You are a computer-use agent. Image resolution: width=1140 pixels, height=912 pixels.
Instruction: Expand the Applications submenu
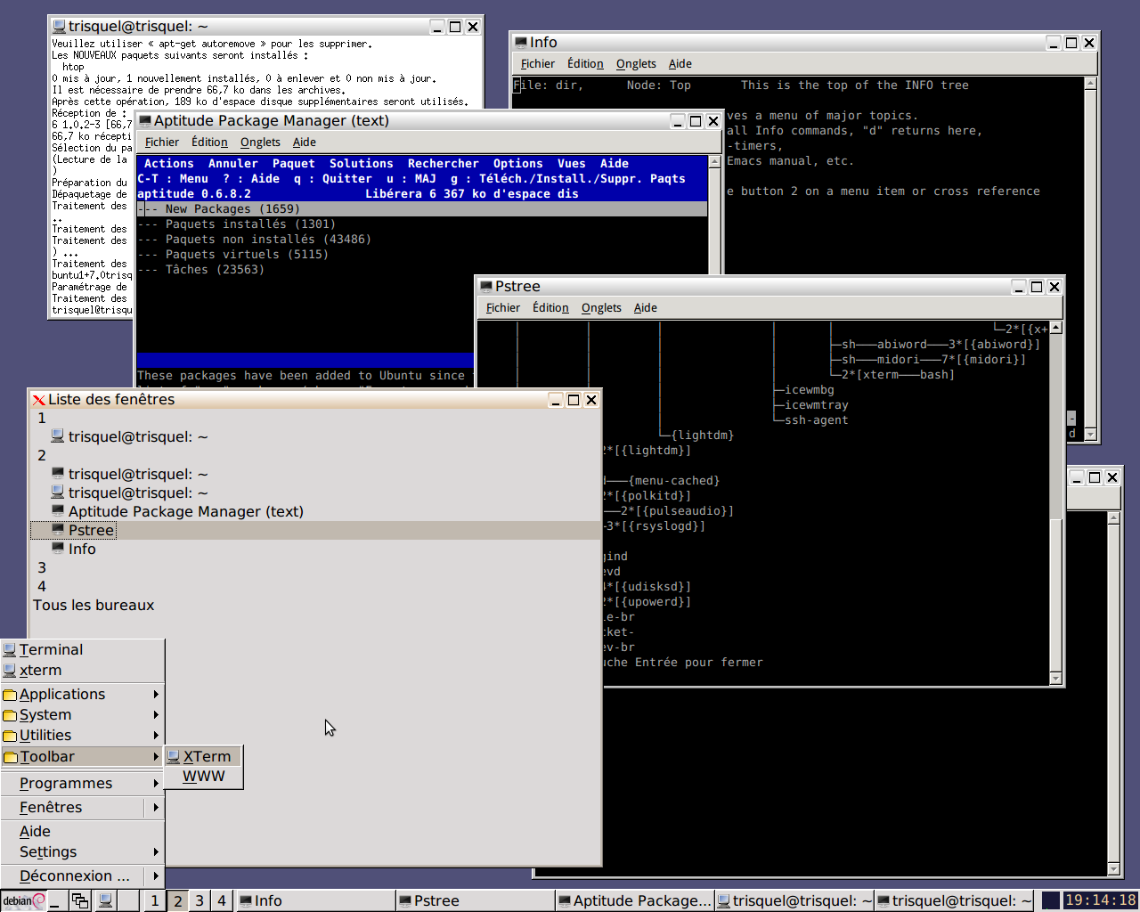click(83, 694)
